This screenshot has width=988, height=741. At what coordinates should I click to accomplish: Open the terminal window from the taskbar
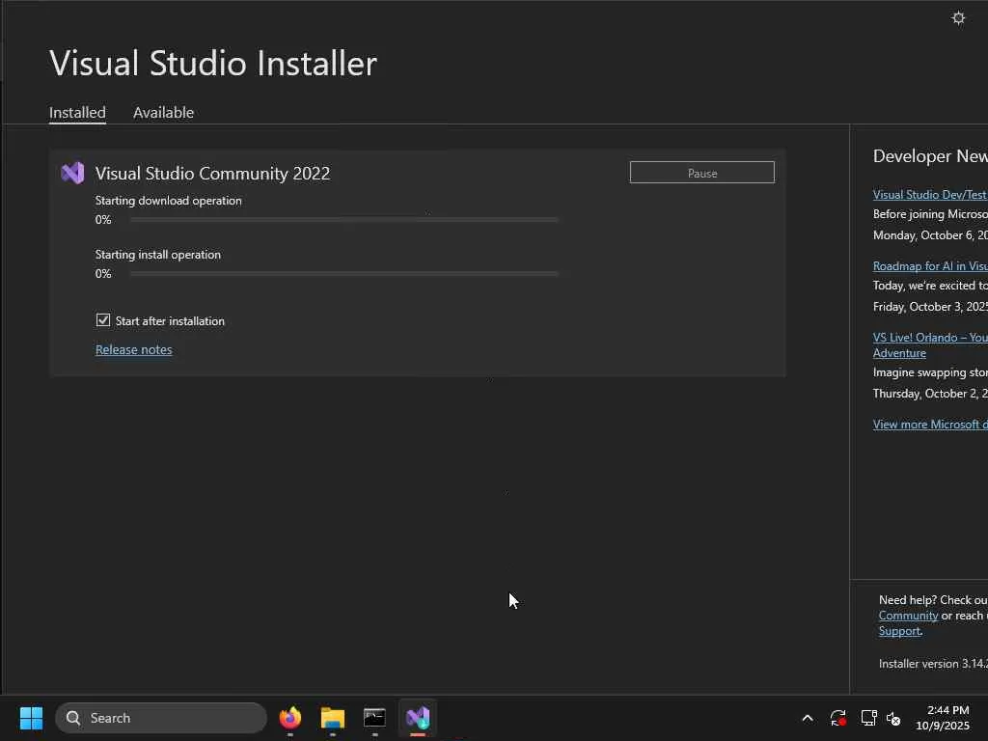coord(375,718)
